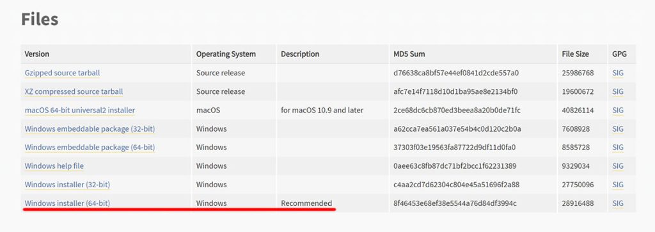
Task: Click the SIG link for macOS installer
Action: tap(618, 110)
